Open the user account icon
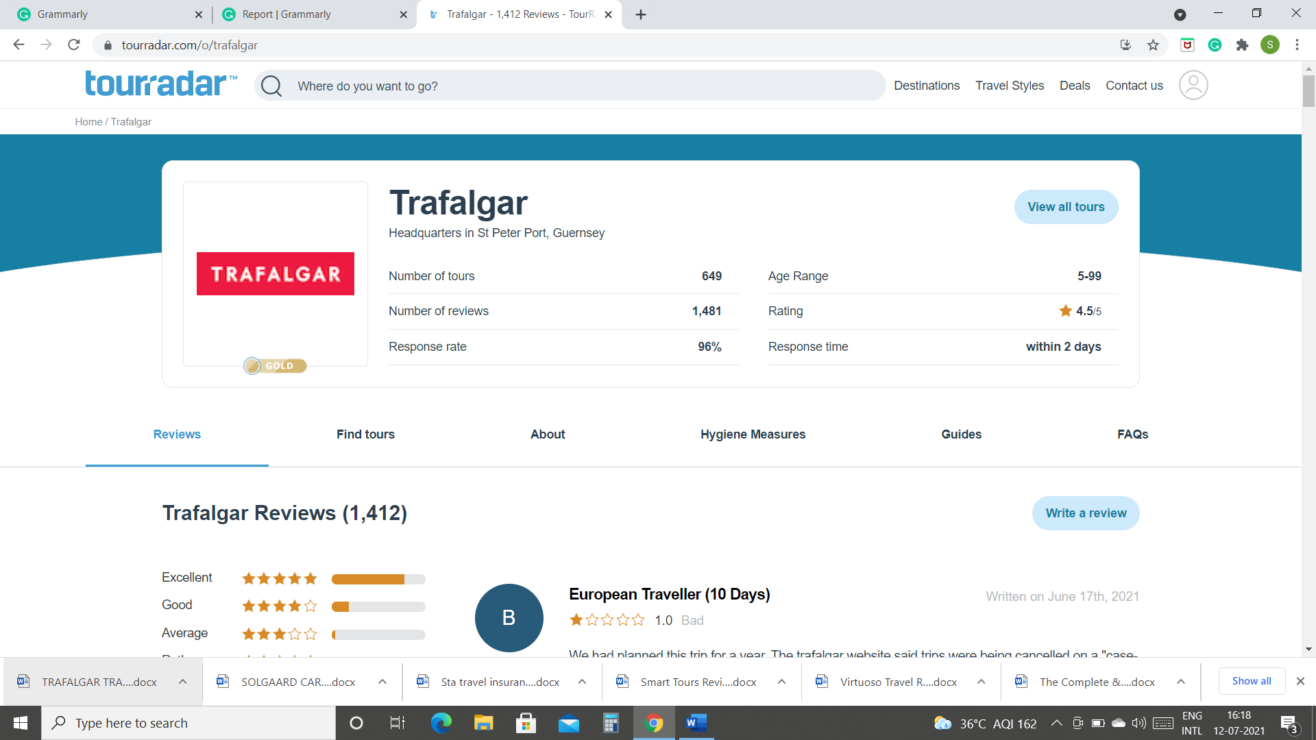 click(1193, 86)
